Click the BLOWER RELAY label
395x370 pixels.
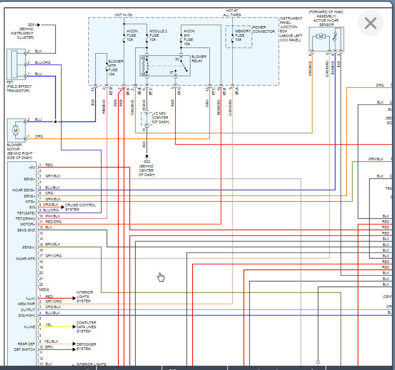tap(199, 59)
